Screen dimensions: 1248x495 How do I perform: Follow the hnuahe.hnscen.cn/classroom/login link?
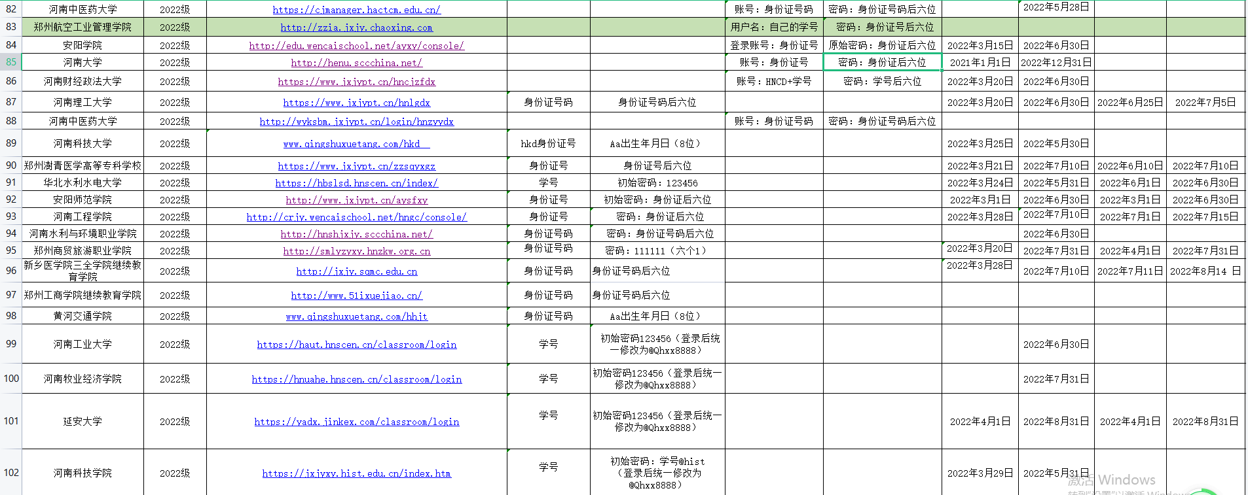pyautogui.click(x=356, y=379)
